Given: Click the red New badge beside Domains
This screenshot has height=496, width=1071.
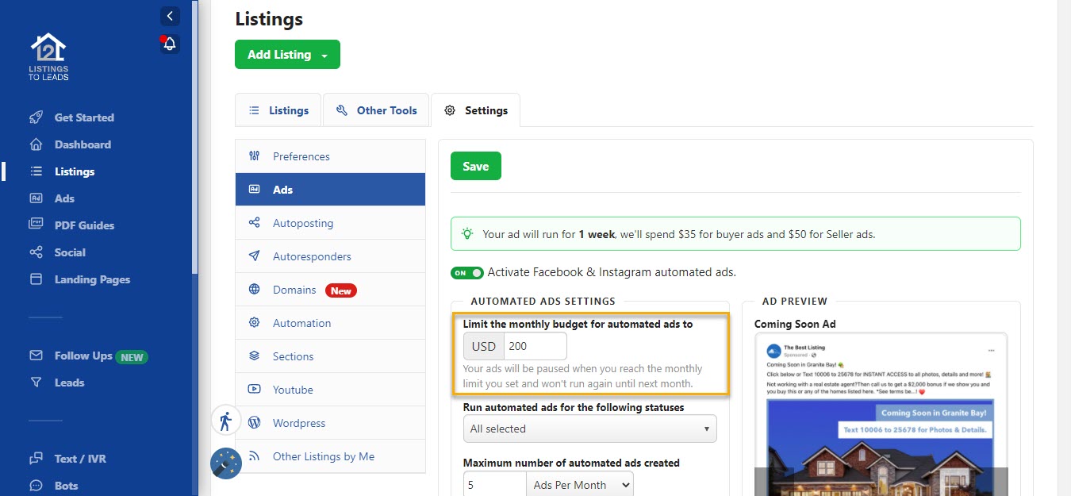Looking at the screenshot, I should coord(341,290).
